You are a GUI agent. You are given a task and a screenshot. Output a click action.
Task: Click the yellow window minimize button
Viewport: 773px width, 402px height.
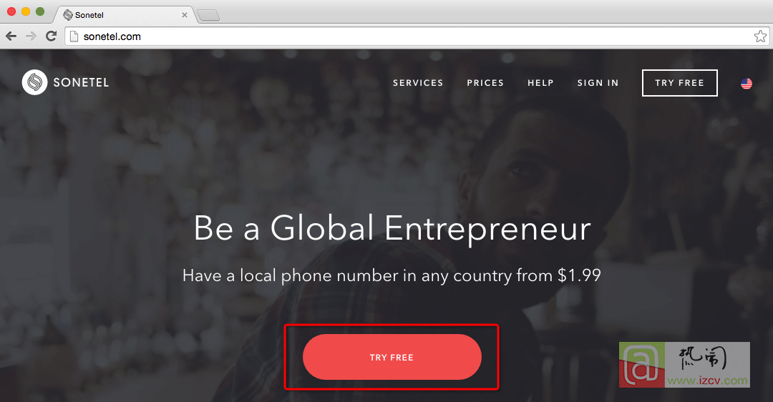pos(26,11)
